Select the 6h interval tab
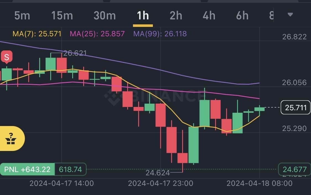This screenshot has width=311, height=195. [242, 16]
